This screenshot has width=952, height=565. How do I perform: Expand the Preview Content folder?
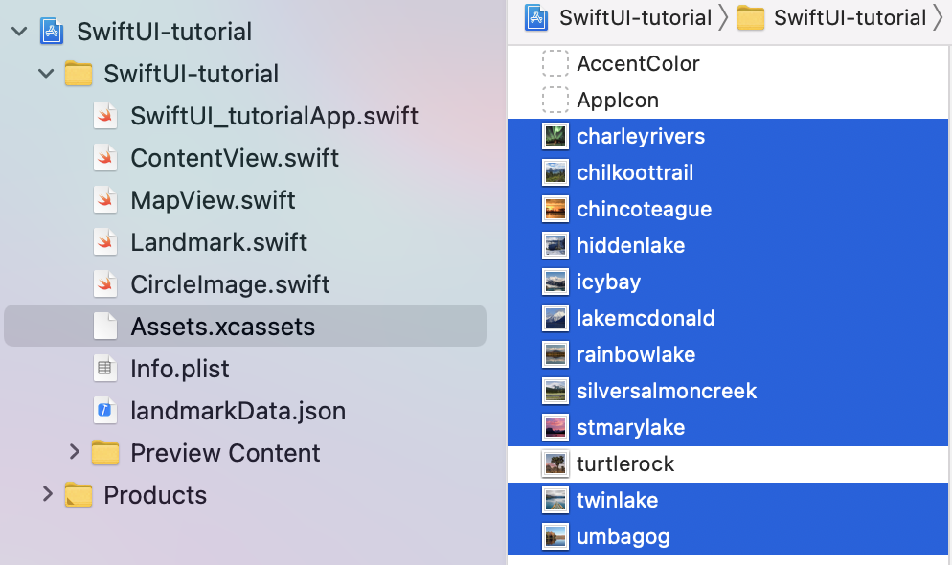(x=74, y=452)
